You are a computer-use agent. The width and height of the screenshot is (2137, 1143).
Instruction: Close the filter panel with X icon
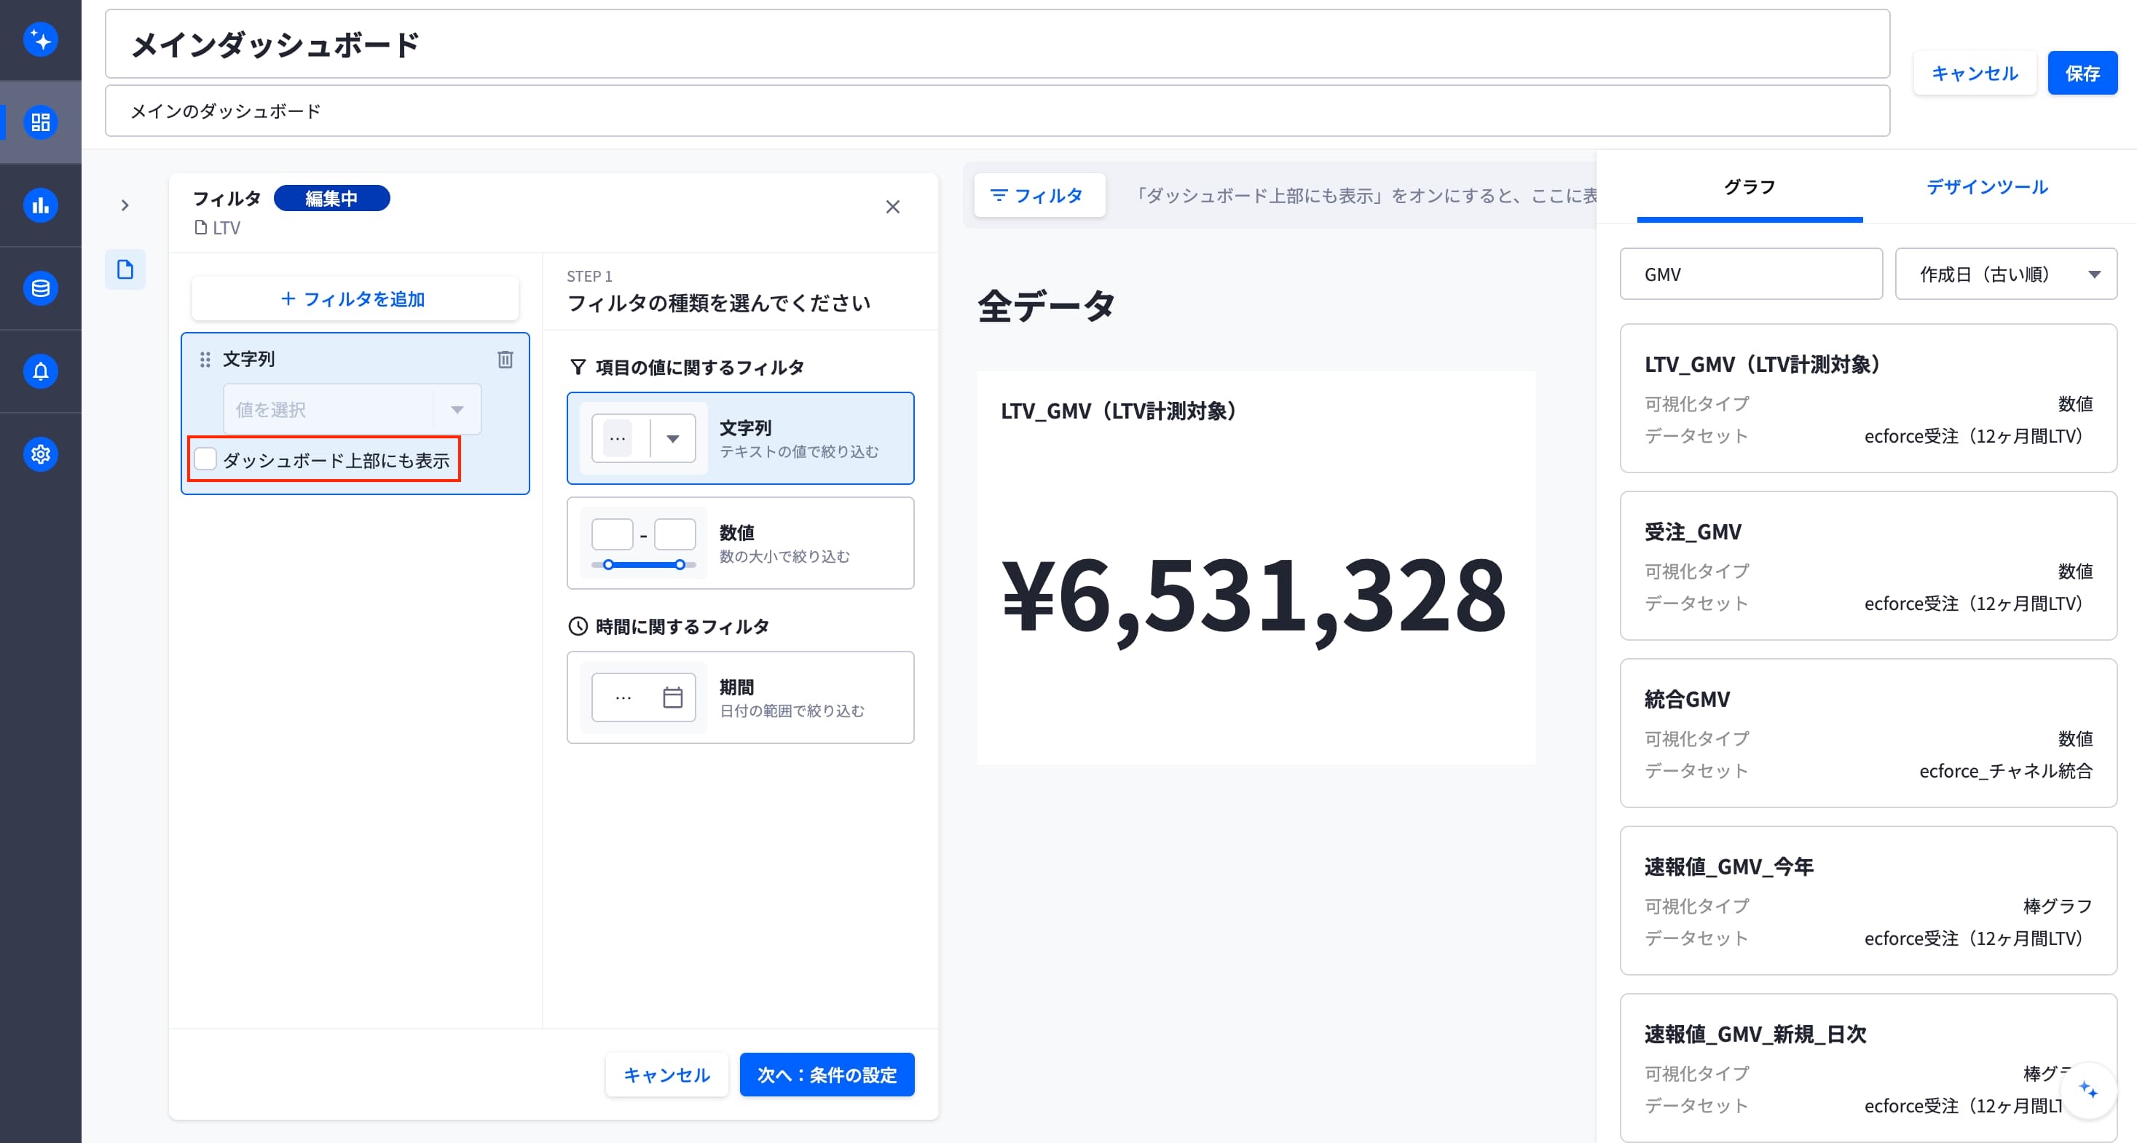coord(893,207)
